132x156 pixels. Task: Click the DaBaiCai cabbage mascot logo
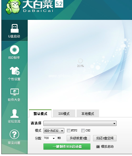[x=13, y=7]
